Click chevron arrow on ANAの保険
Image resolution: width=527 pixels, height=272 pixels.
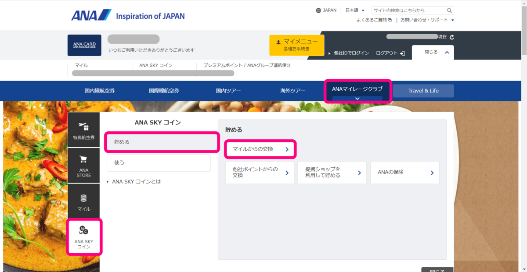click(432, 173)
